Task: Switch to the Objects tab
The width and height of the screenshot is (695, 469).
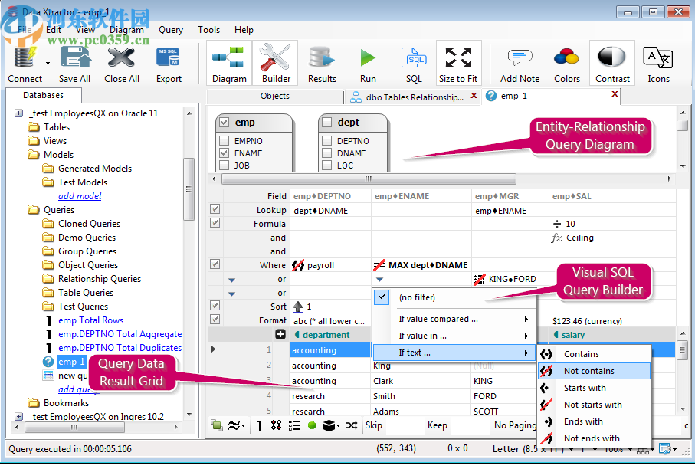Action: click(x=275, y=96)
